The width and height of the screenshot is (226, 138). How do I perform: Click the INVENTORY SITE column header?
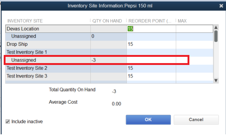25,21
